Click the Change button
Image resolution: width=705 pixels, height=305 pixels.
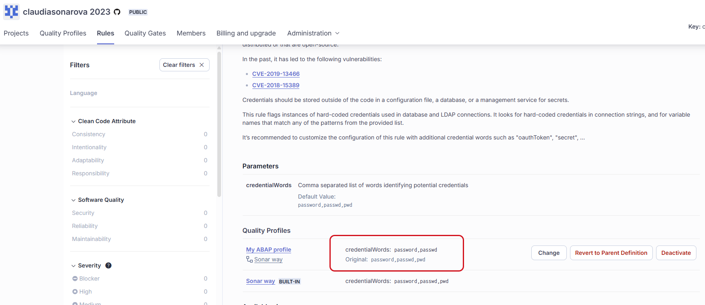(549, 253)
